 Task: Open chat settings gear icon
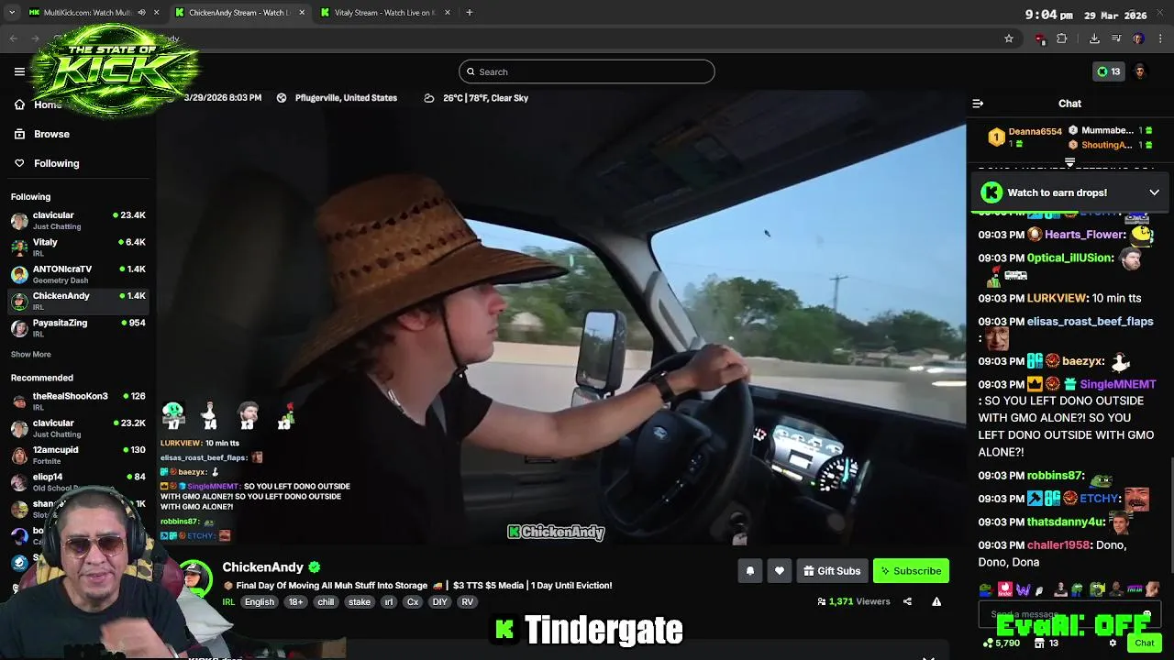click(x=1113, y=643)
